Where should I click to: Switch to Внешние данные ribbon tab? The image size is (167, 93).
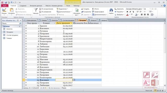click(x=36, y=6)
